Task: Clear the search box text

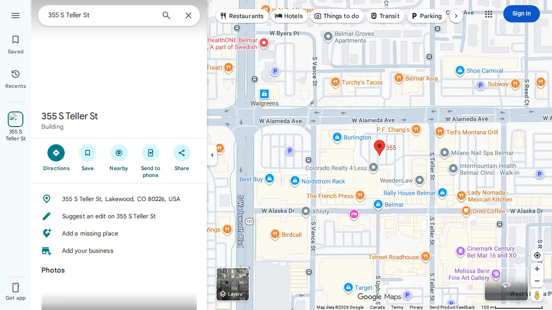Action: point(188,15)
